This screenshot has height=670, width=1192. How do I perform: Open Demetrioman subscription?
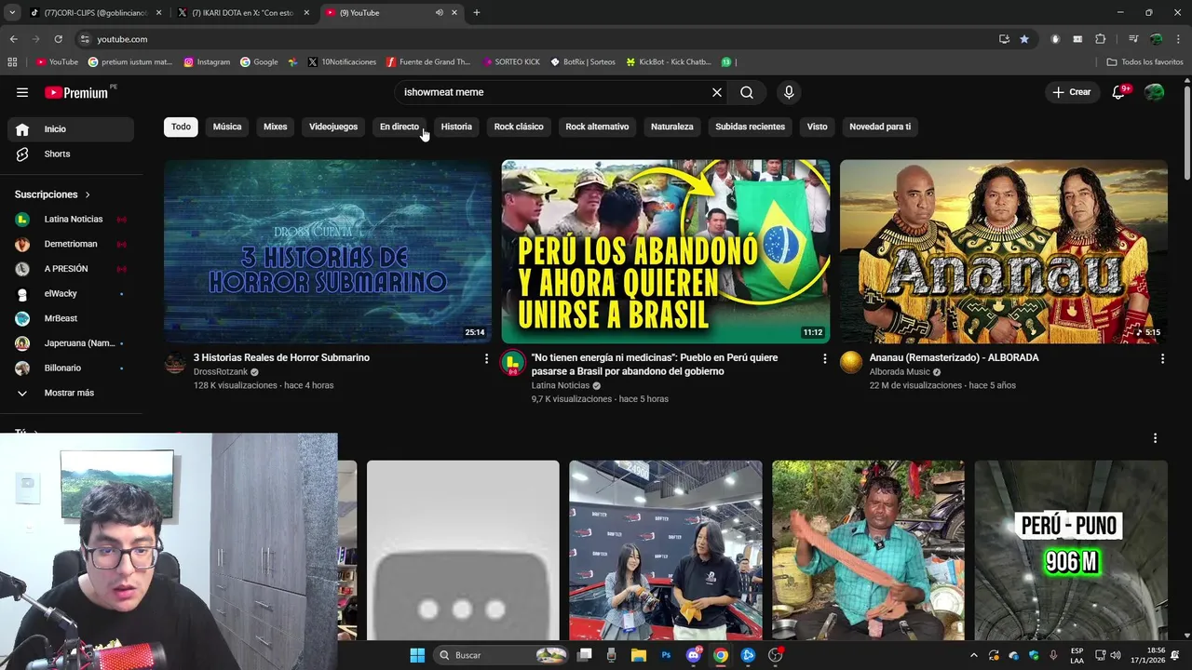coord(71,244)
